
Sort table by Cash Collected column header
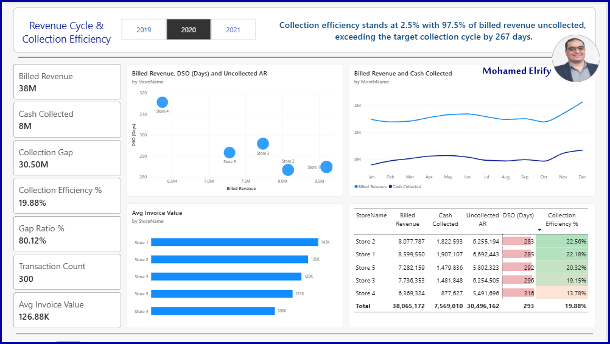point(445,219)
